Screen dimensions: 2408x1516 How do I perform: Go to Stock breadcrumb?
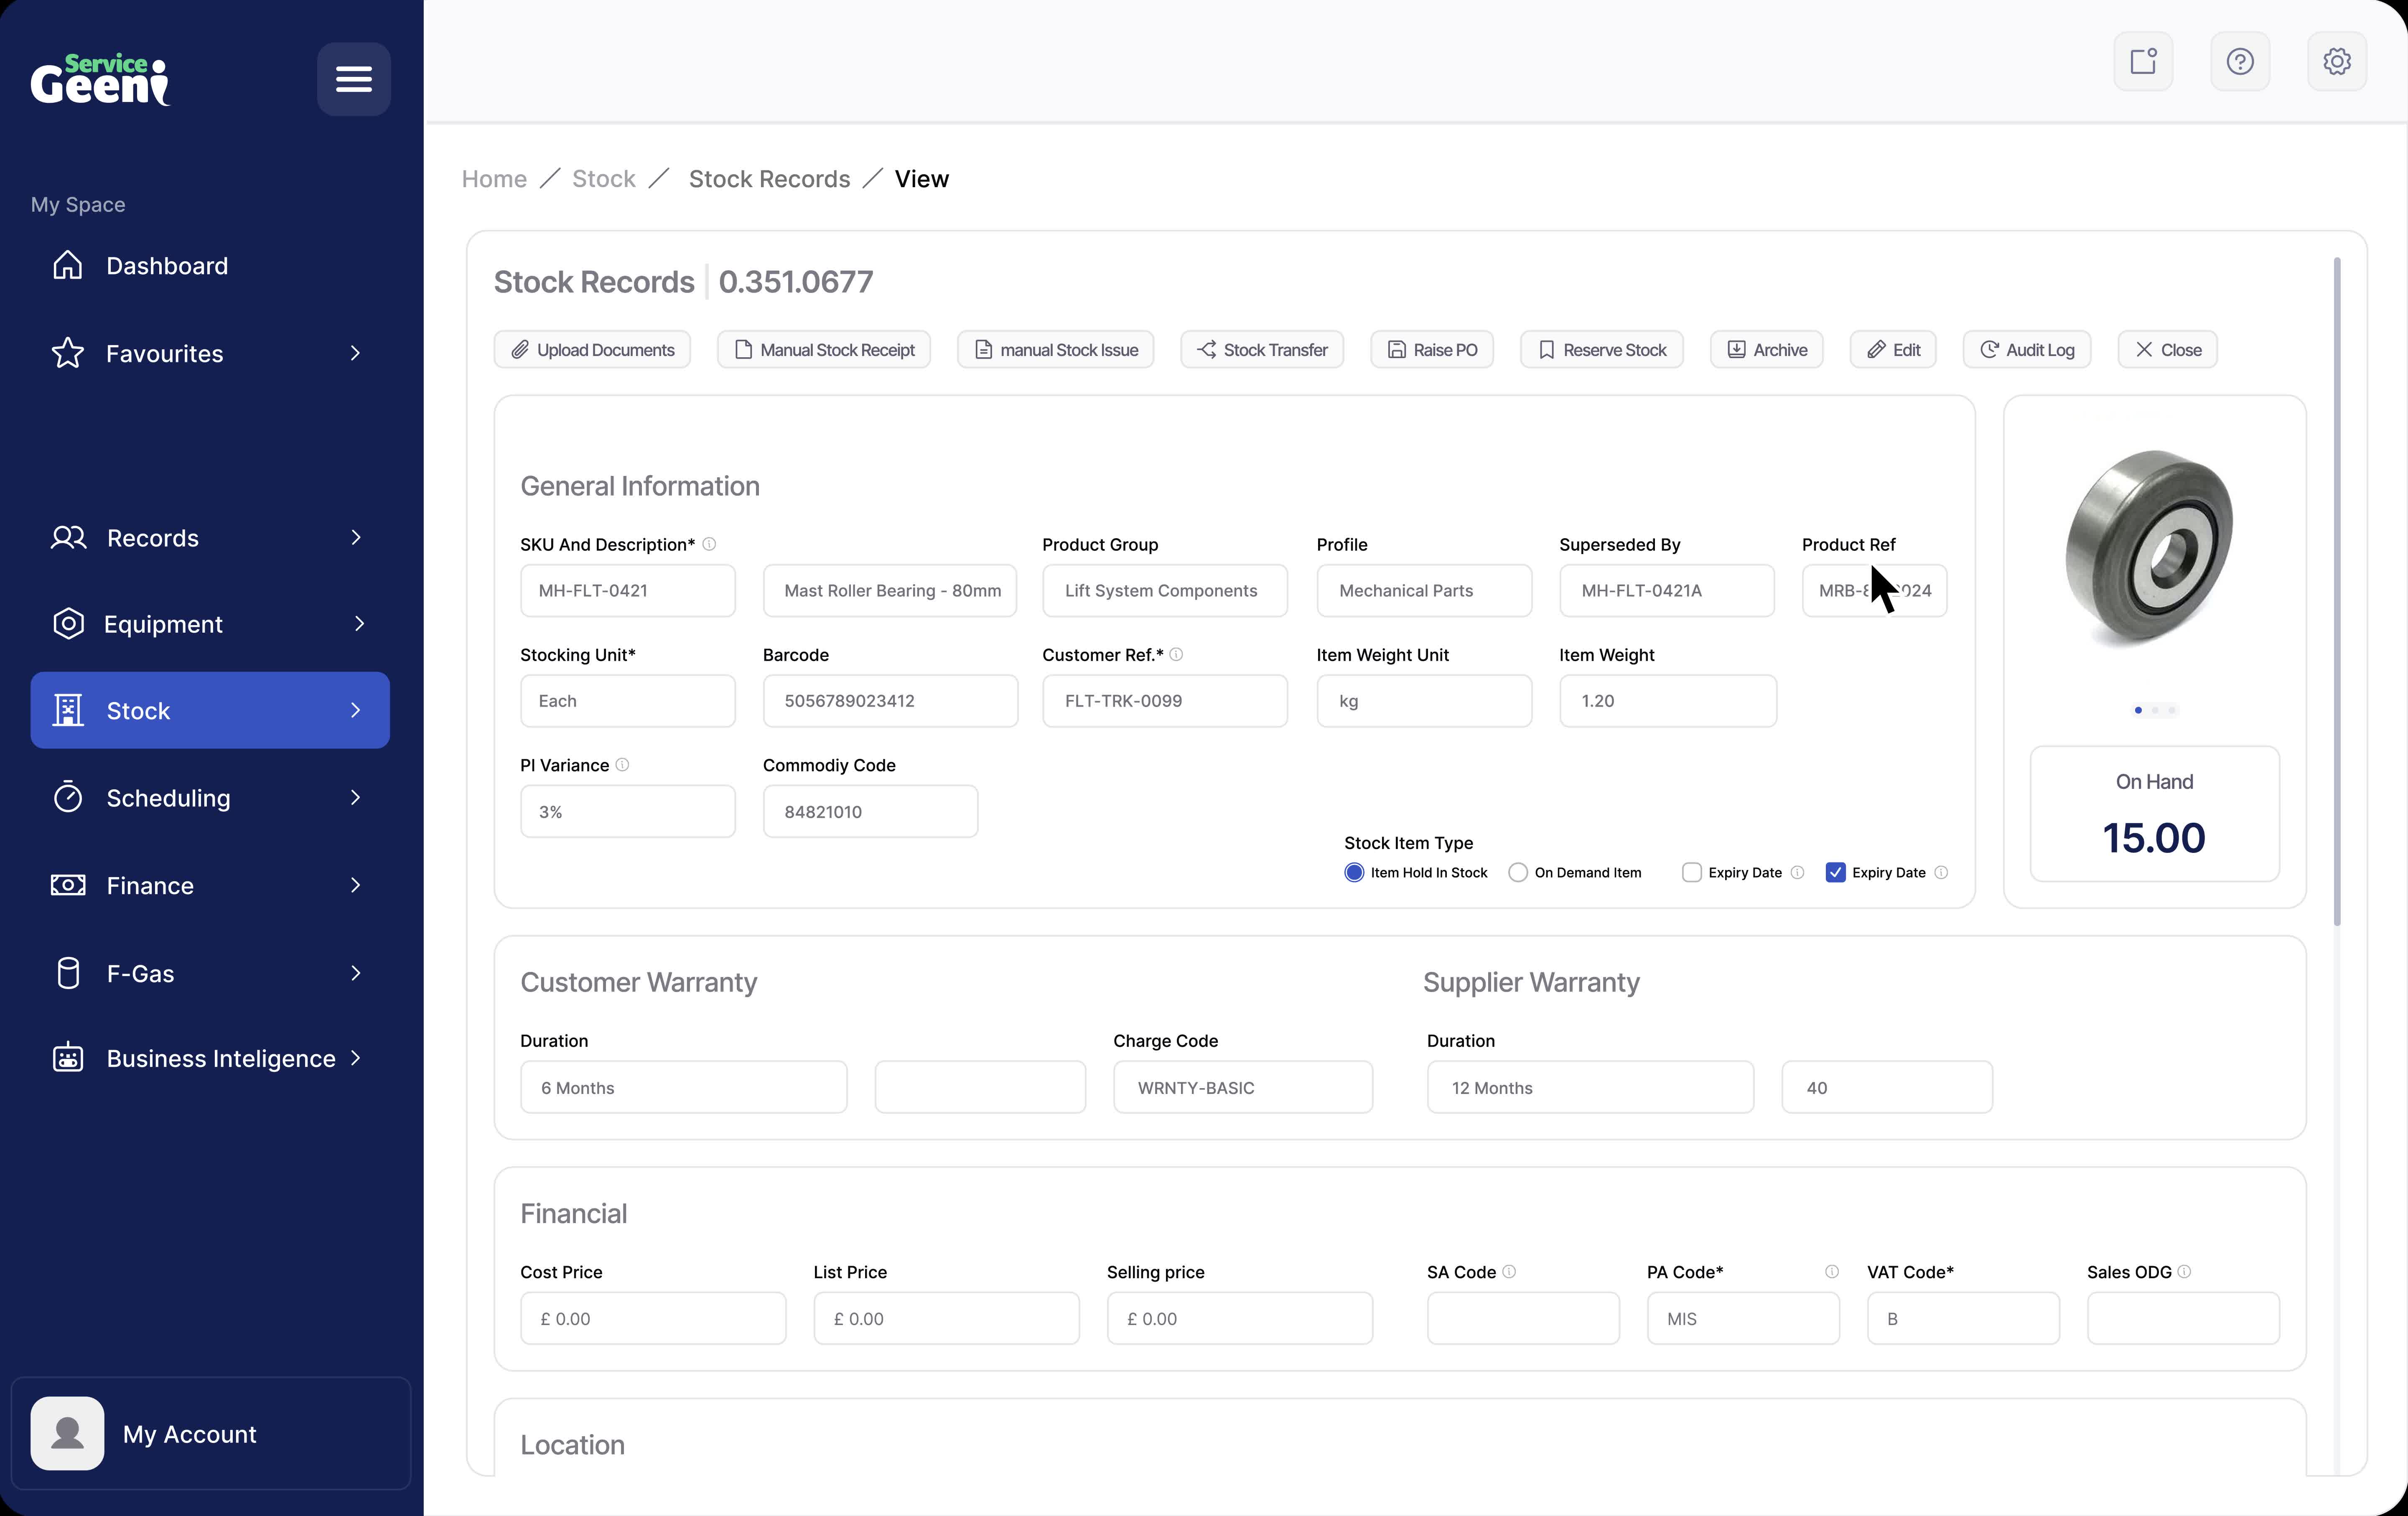coord(604,179)
